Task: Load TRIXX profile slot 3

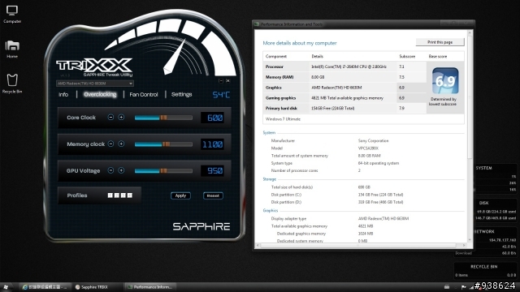Action: (123, 195)
